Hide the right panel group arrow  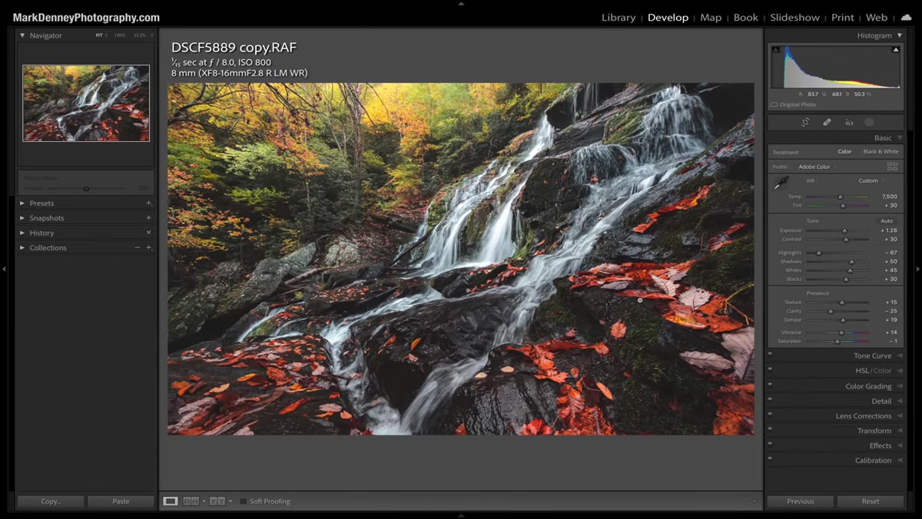(918, 269)
